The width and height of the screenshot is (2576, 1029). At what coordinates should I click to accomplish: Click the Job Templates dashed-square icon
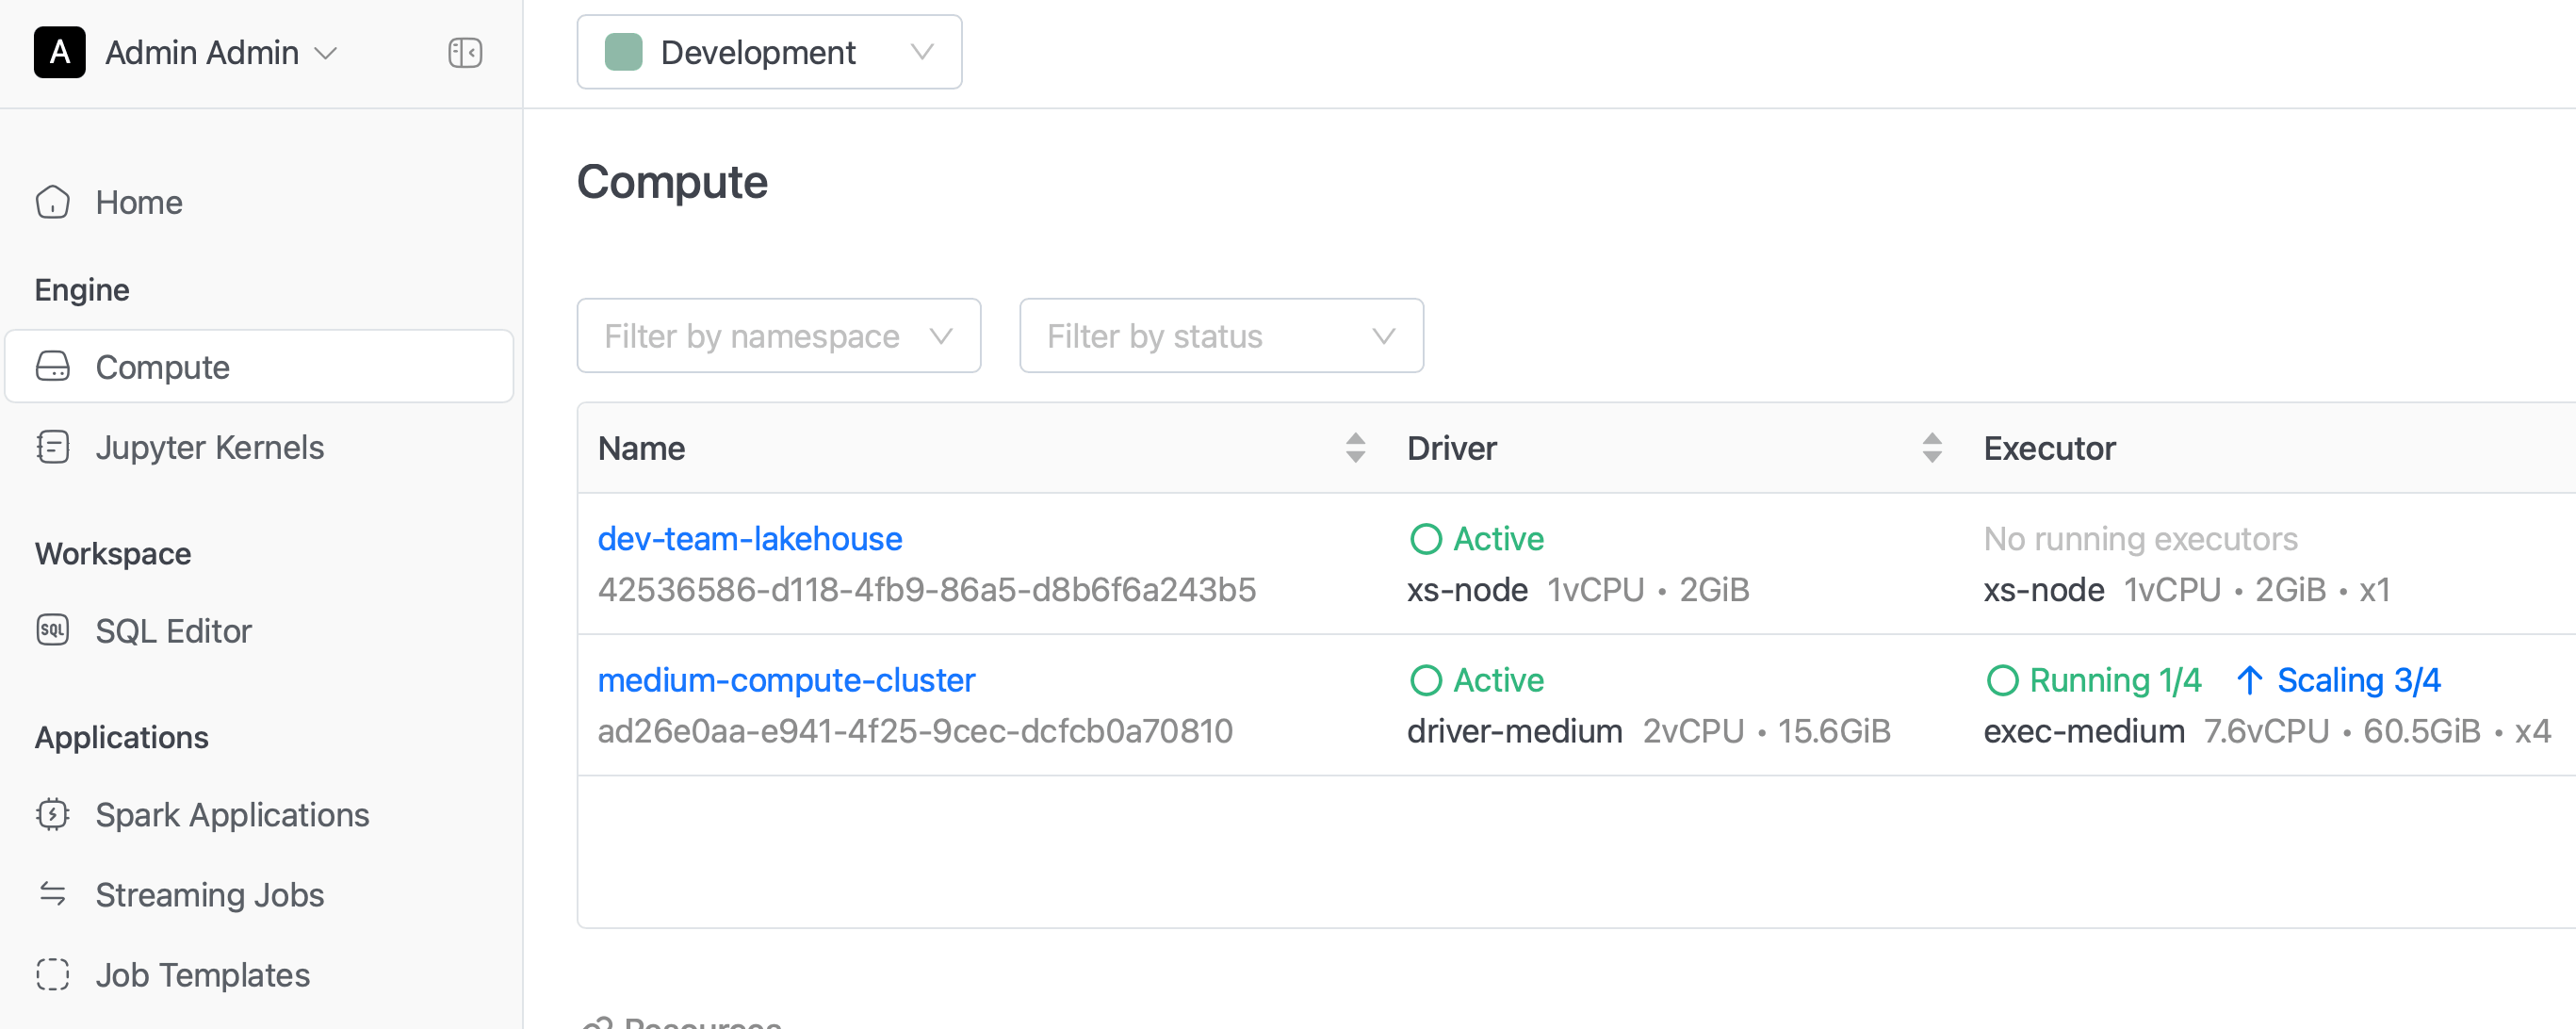pos(53,974)
